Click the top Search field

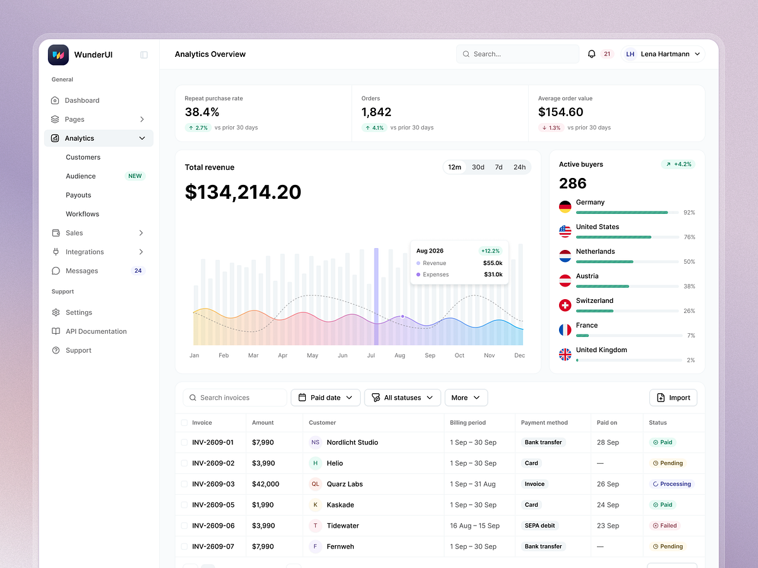[x=517, y=54]
